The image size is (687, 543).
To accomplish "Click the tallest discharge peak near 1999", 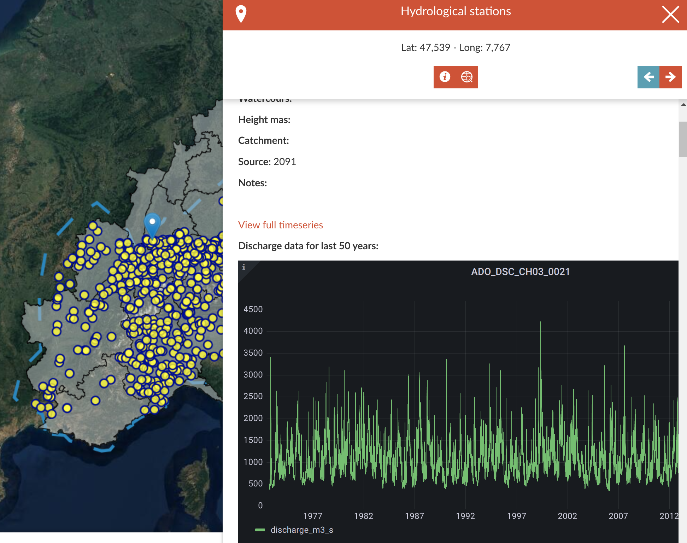I will click(540, 323).
